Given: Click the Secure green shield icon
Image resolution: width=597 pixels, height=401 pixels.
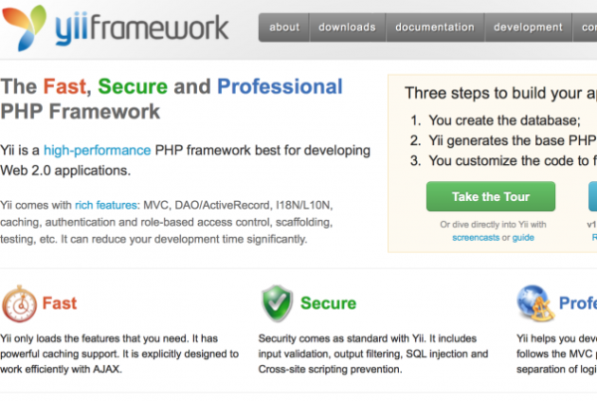Looking at the screenshot, I should (x=277, y=302).
